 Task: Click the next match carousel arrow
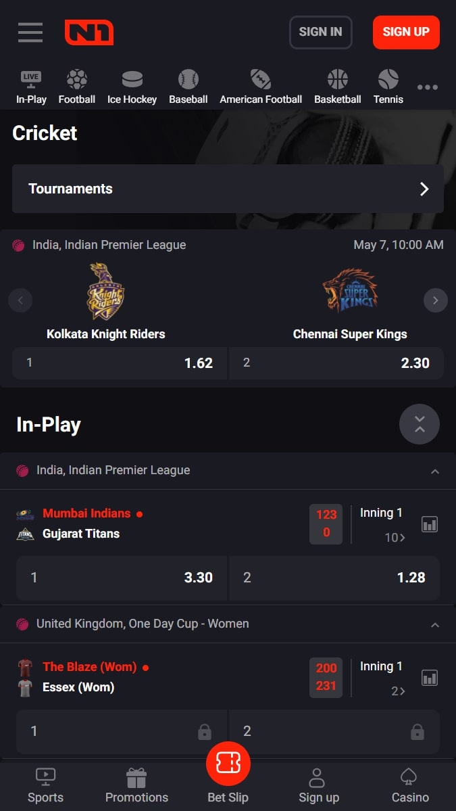[x=436, y=300]
